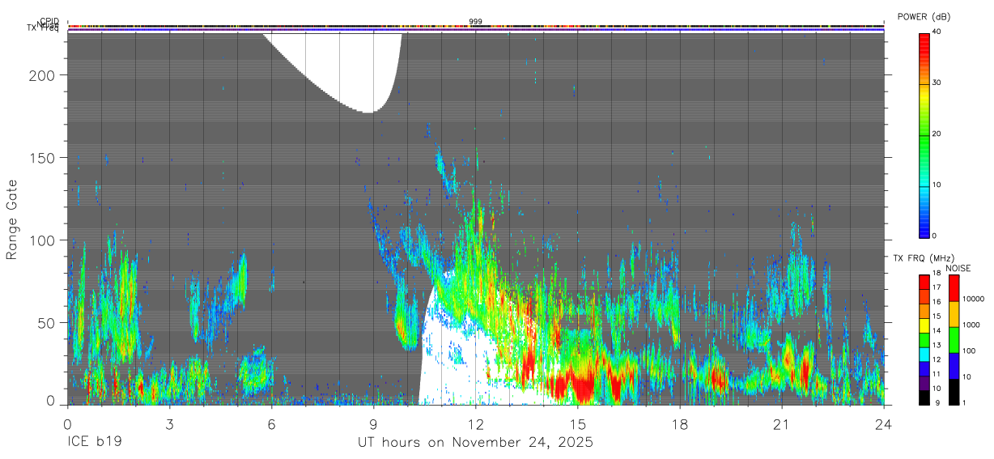The width and height of the screenshot is (994, 459).
Task: Click the TX FRQ (MHz) legend title
Action: [925, 257]
